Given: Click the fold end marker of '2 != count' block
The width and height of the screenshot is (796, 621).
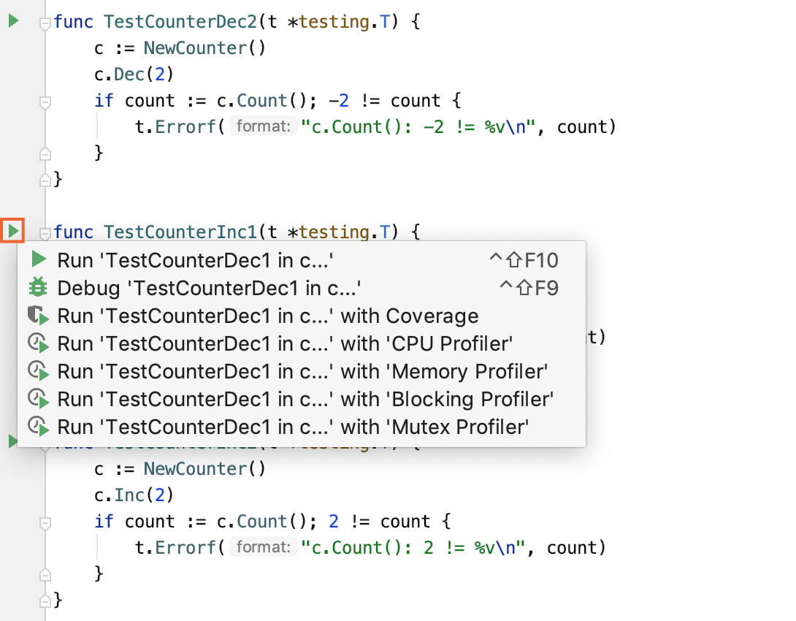Looking at the screenshot, I should point(45,575).
